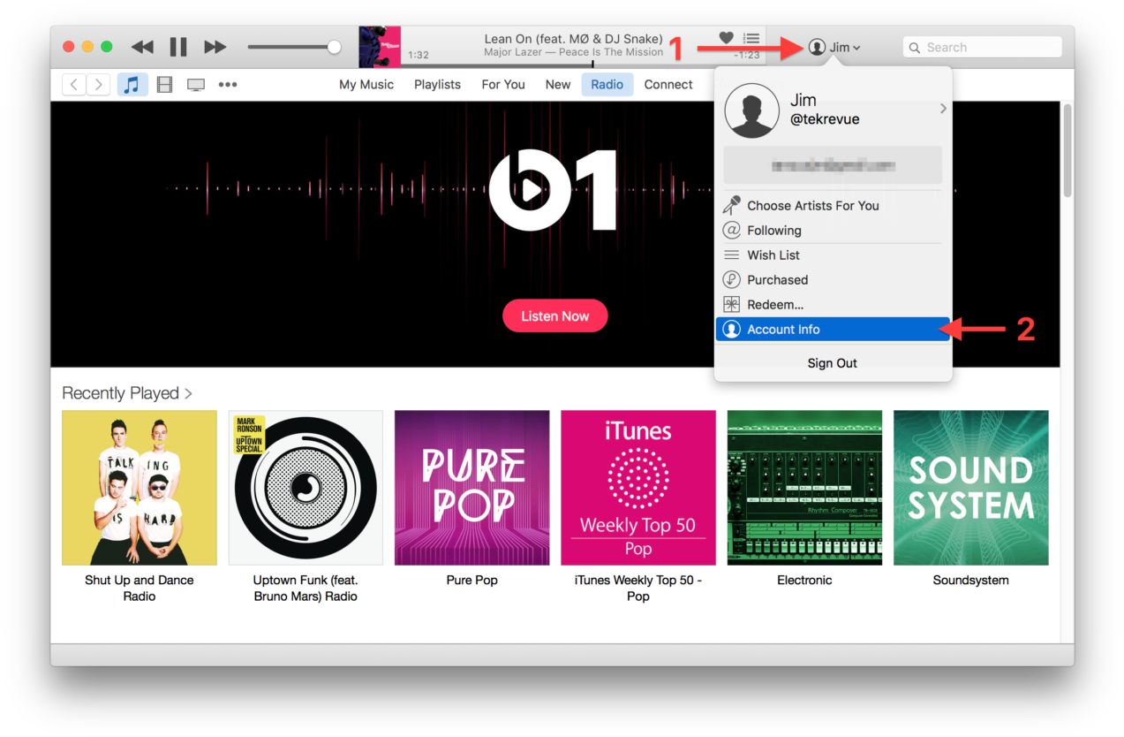Viewport: 1124px width, 737px height.
Task: Click the gift icon beside Redeem
Action: point(731,305)
